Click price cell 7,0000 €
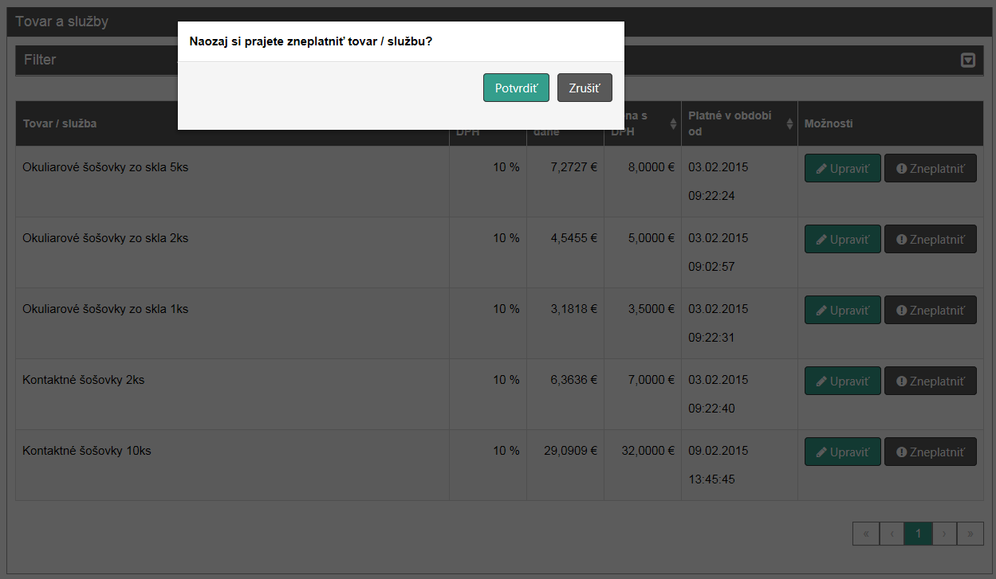 651,380
